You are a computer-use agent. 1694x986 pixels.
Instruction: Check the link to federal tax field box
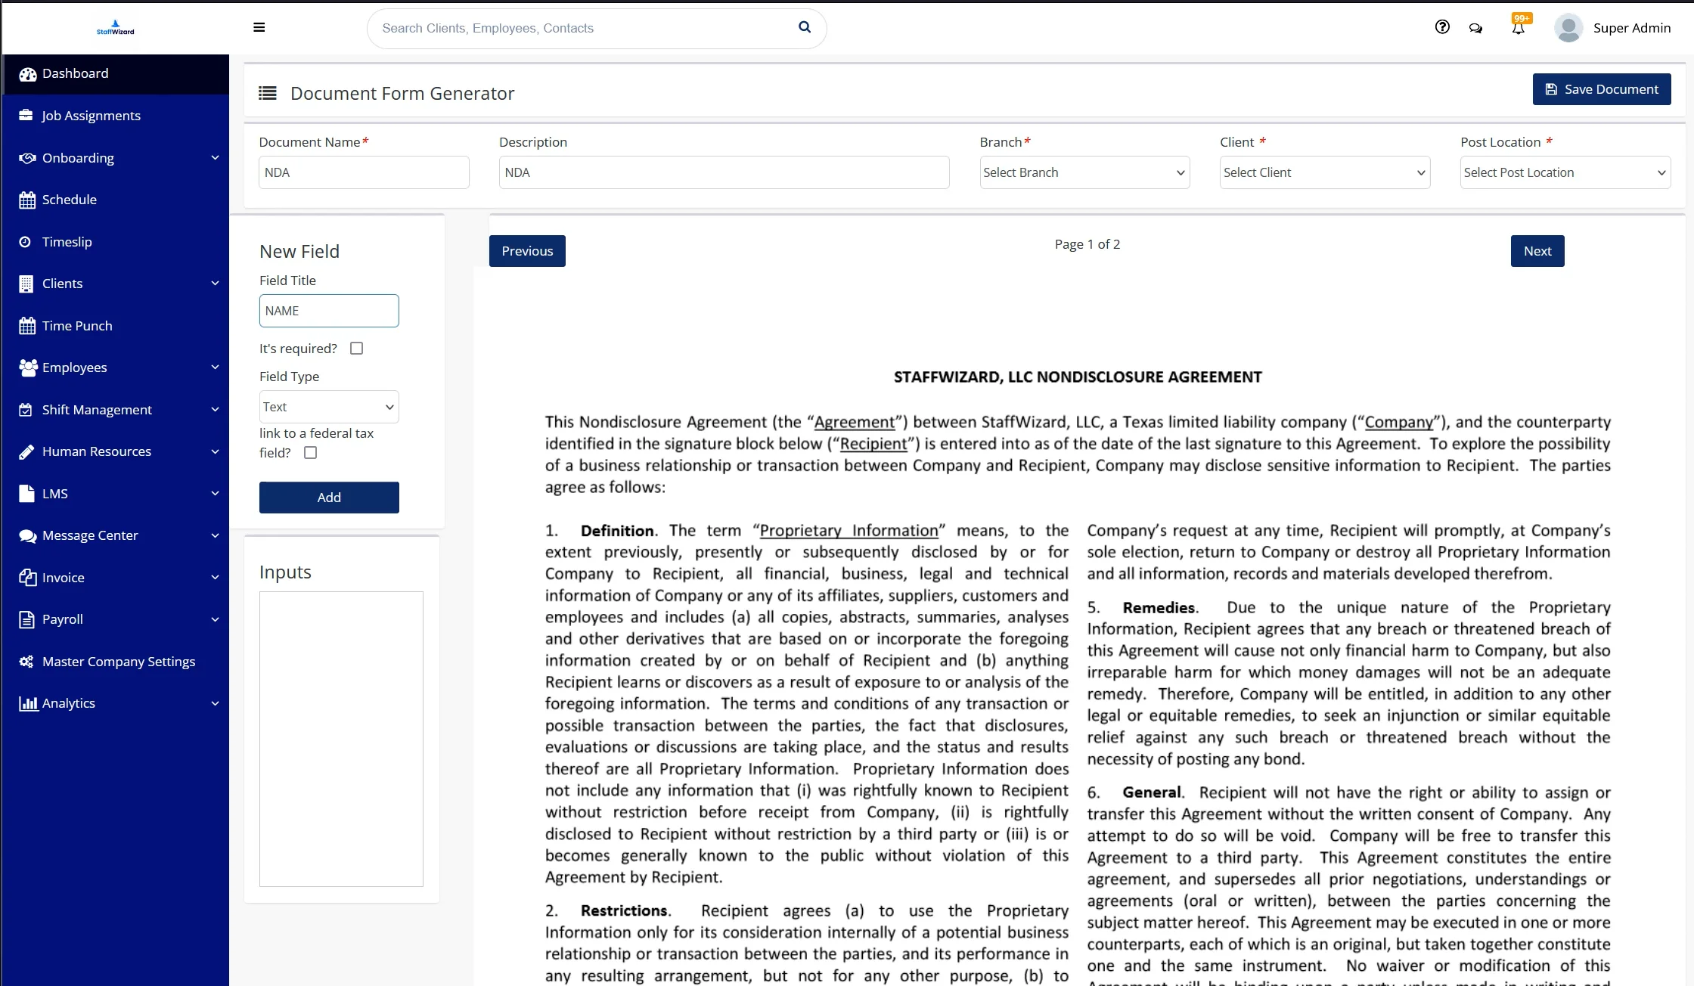coord(310,453)
